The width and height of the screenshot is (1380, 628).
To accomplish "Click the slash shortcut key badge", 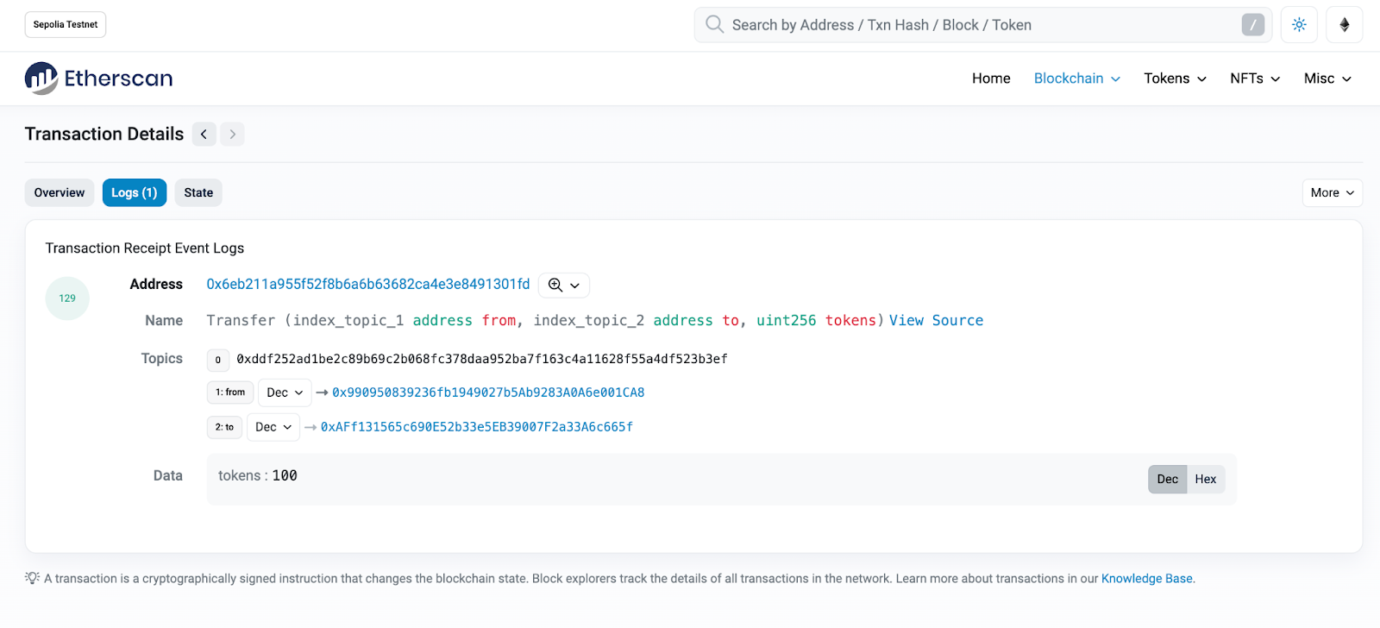I will click(1252, 25).
